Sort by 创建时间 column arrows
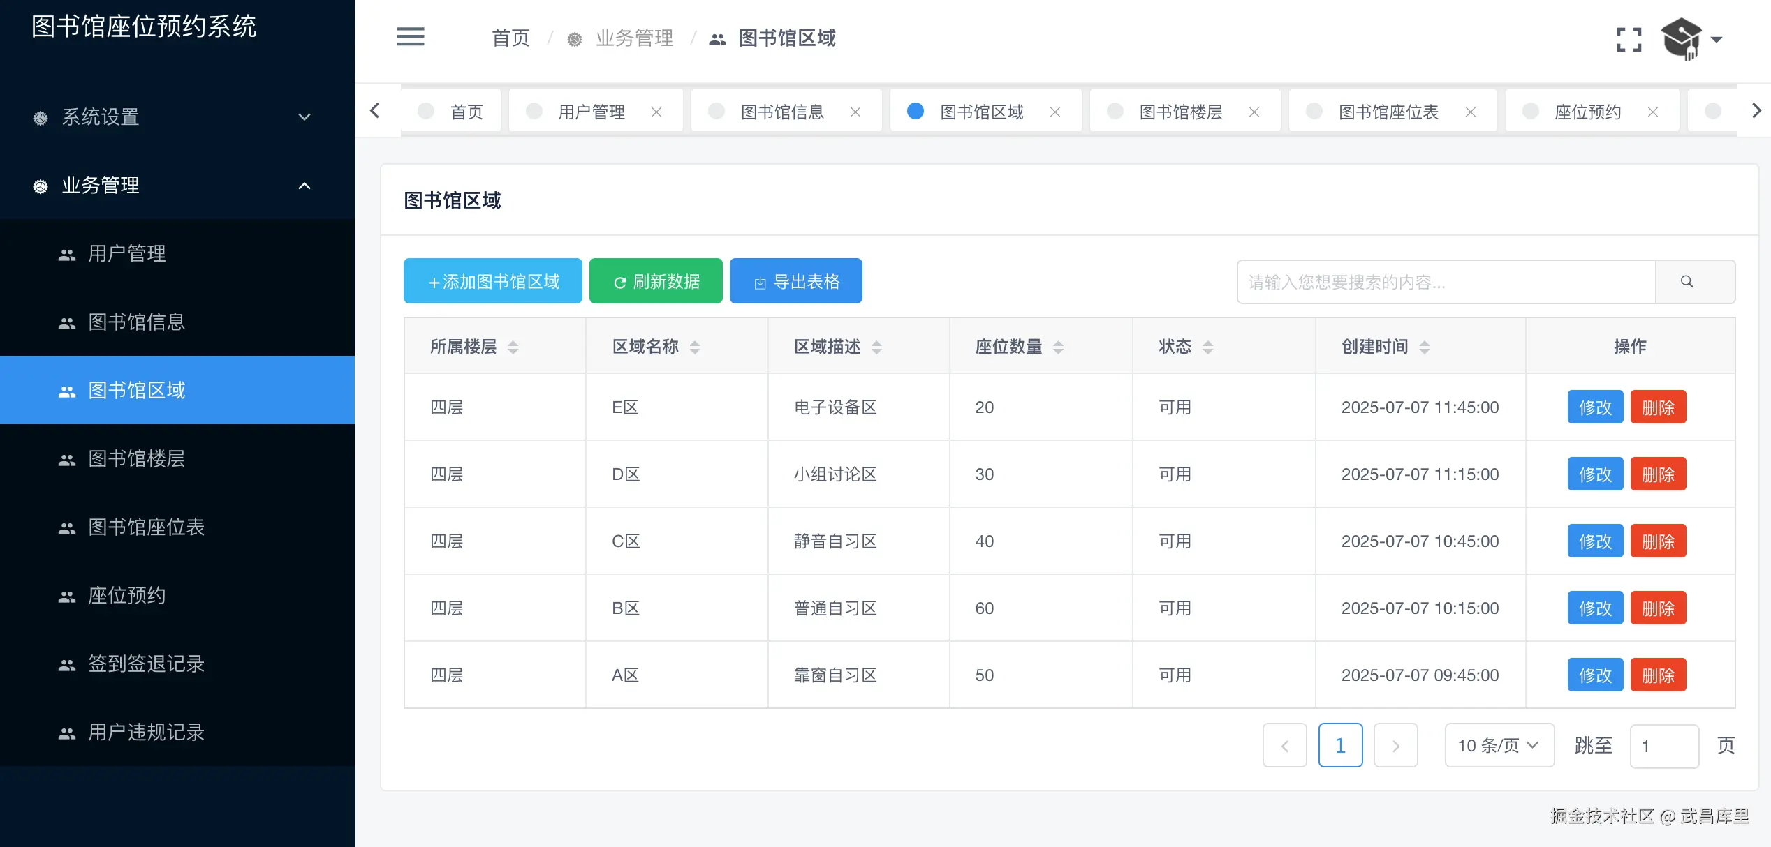Viewport: 1771px width, 847px height. point(1425,347)
